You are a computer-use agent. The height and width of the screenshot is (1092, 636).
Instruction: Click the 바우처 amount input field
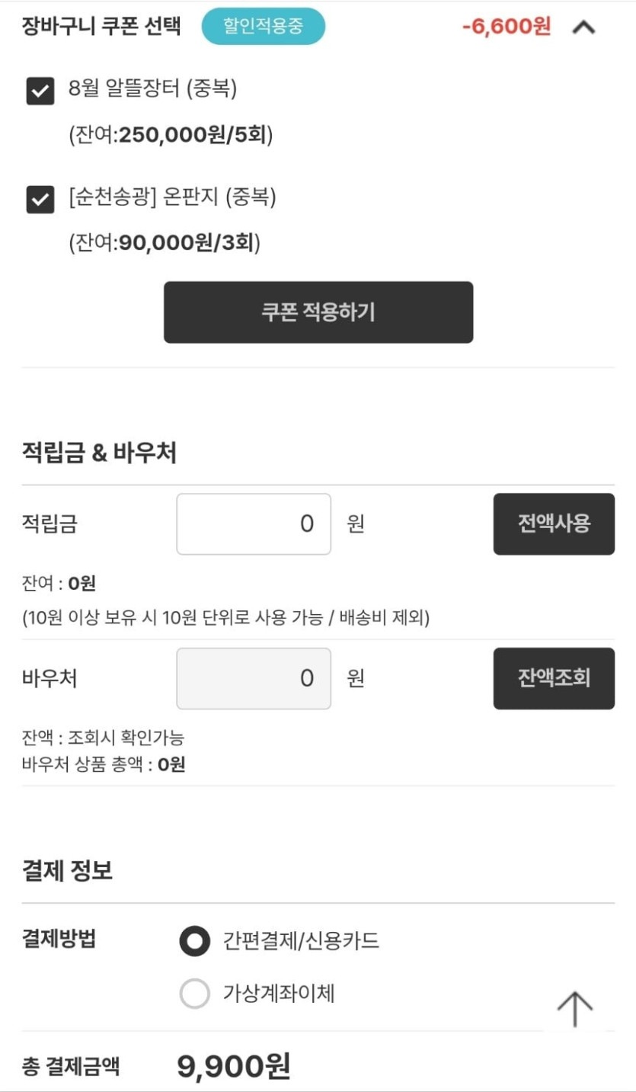[254, 678]
